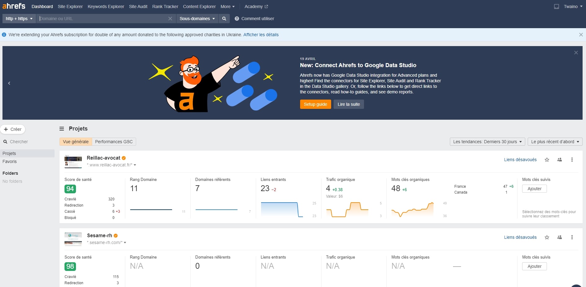Open the notifications screen icon near Twaino

pyautogui.click(x=557, y=6)
